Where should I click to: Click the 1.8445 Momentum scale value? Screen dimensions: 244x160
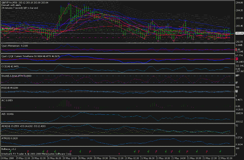click(240, 45)
